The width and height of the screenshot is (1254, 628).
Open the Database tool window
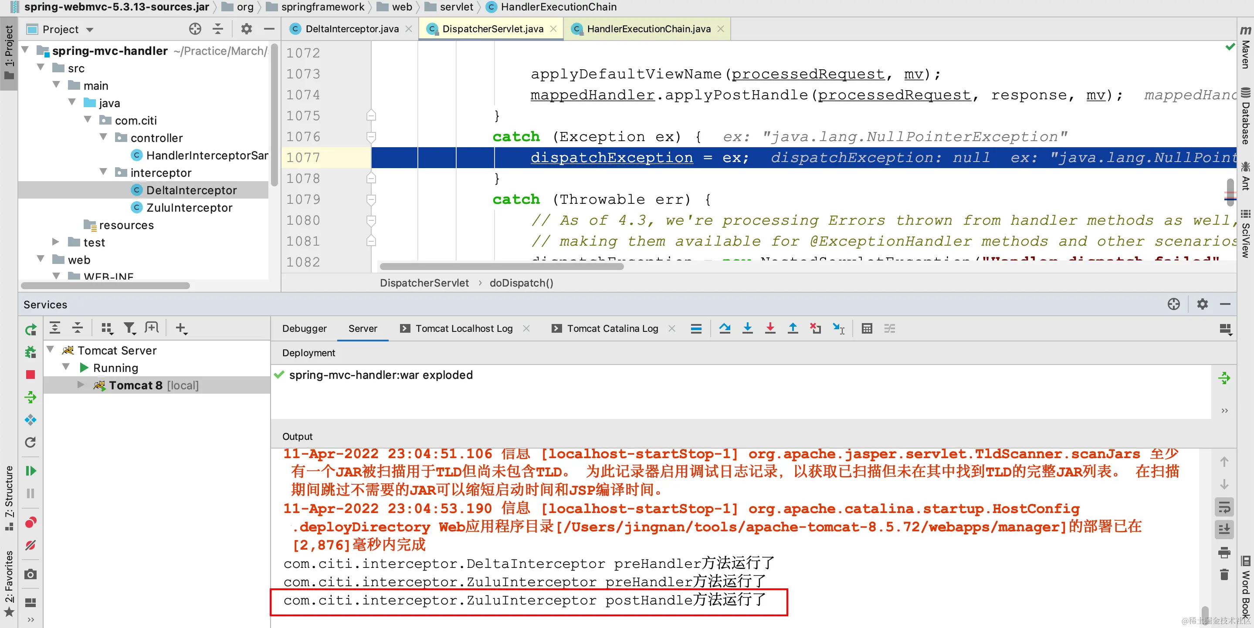pyautogui.click(x=1246, y=117)
